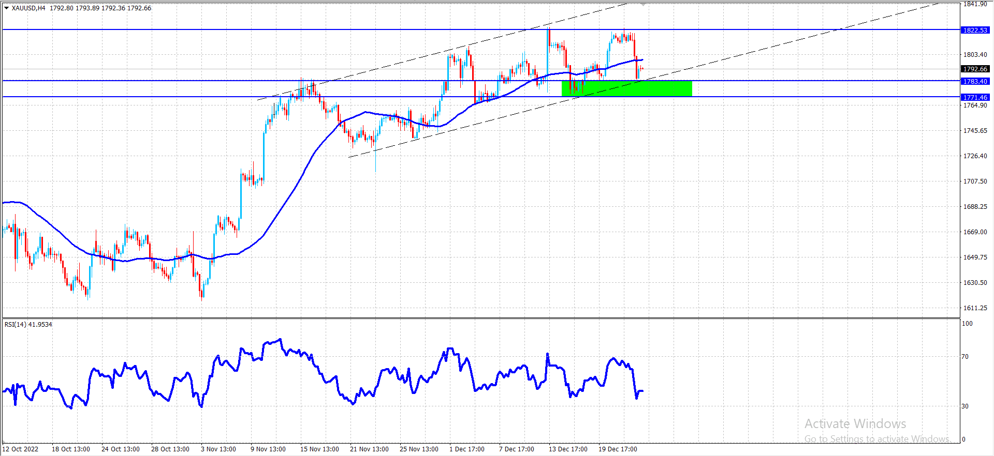Select the 1822.53 horizontal line price label
The image size is (994, 456).
pos(975,30)
